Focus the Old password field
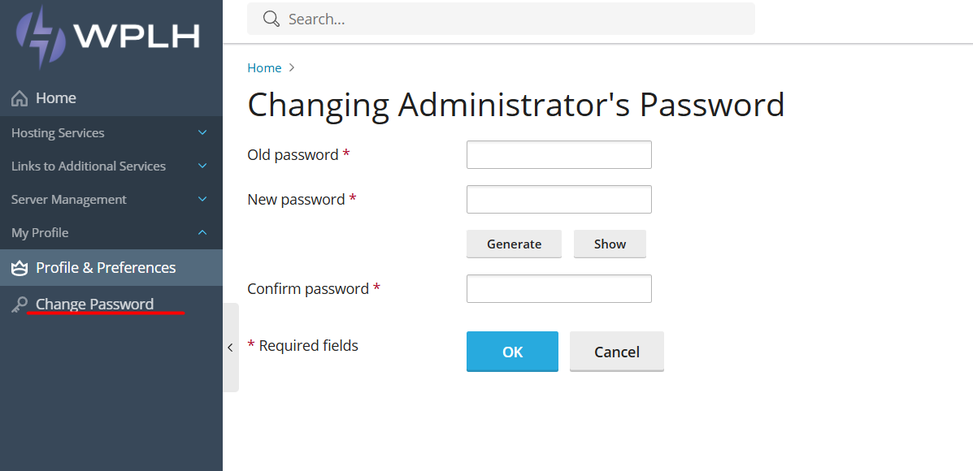The width and height of the screenshot is (973, 471). 559,155
